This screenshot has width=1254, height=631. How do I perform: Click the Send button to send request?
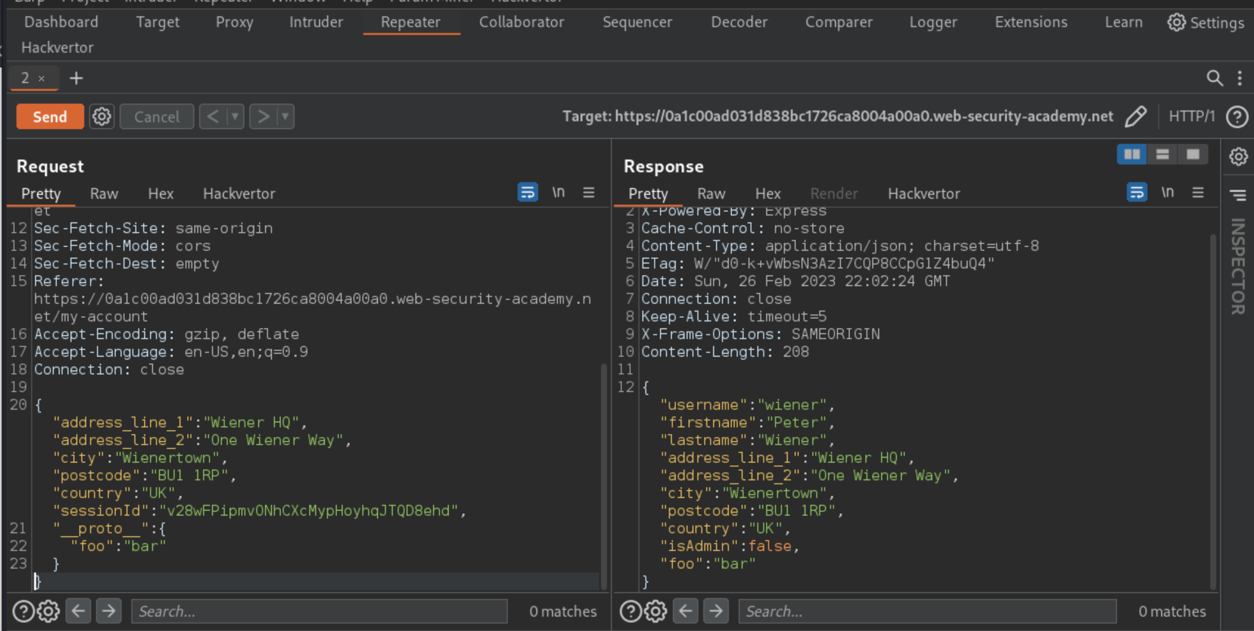point(50,116)
